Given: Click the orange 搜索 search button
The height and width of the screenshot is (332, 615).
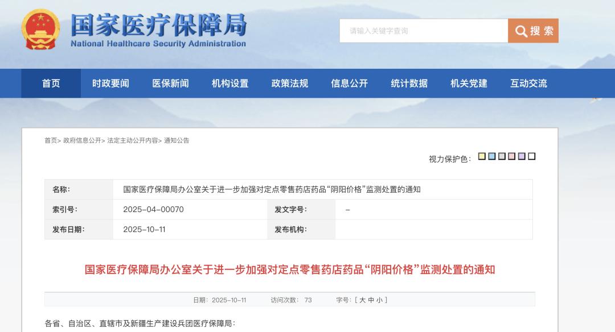Looking at the screenshot, I should tap(533, 31).
